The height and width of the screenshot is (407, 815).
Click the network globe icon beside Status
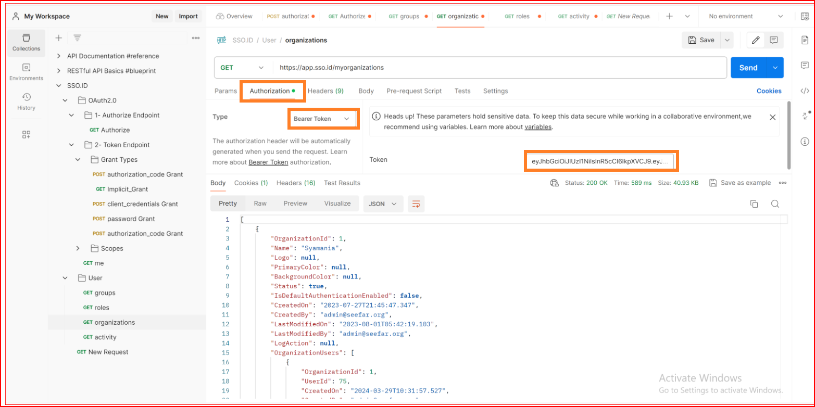click(x=555, y=183)
